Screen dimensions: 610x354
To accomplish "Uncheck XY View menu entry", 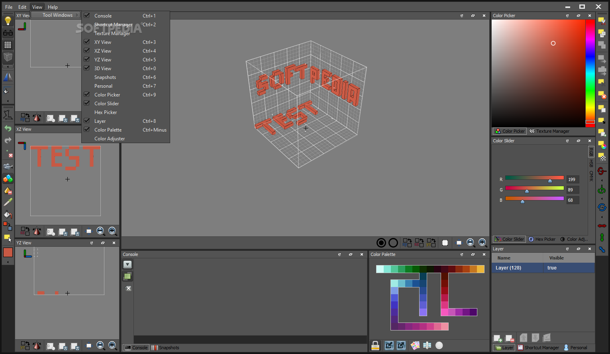I will pos(126,42).
